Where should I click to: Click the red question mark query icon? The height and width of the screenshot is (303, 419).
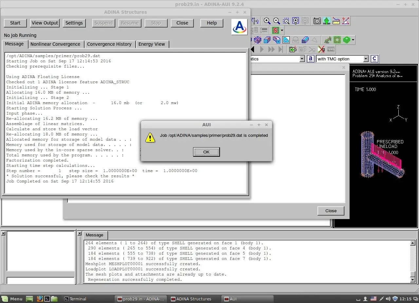346,21
